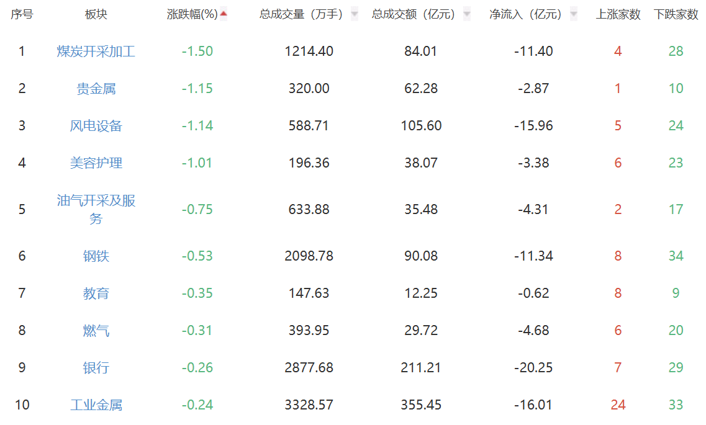Click the sort arrow next to 净流入（亿元）

[x=573, y=14]
